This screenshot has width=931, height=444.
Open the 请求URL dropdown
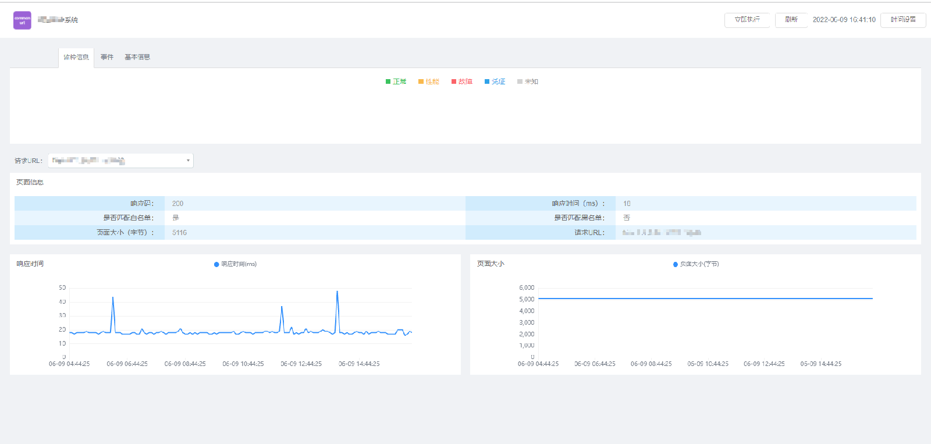[120, 161]
